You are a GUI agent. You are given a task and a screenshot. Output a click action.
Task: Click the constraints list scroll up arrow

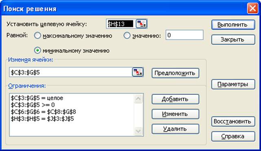(x=138, y=99)
